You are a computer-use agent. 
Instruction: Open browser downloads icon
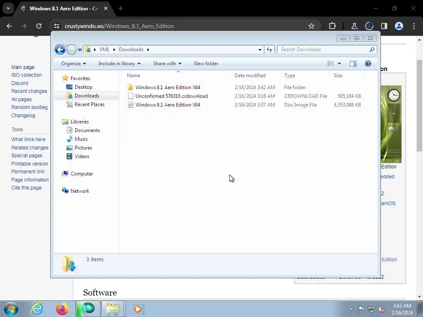pos(369,26)
